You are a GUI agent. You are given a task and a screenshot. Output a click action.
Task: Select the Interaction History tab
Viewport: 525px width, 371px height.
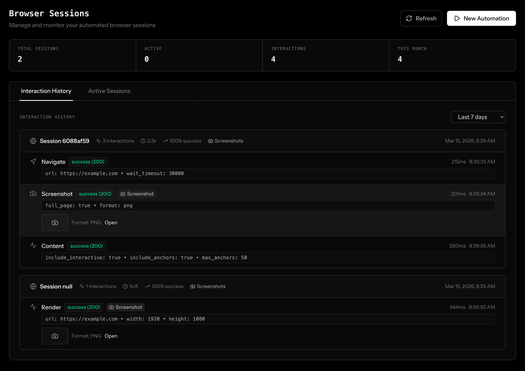pyautogui.click(x=46, y=91)
